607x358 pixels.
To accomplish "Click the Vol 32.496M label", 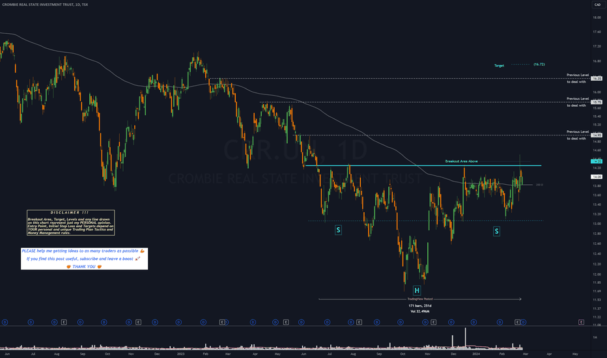I will click(420, 311).
